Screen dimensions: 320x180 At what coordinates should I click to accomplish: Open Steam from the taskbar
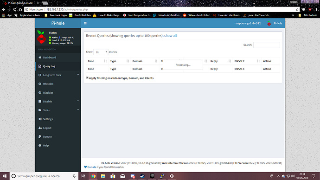pos(142,176)
